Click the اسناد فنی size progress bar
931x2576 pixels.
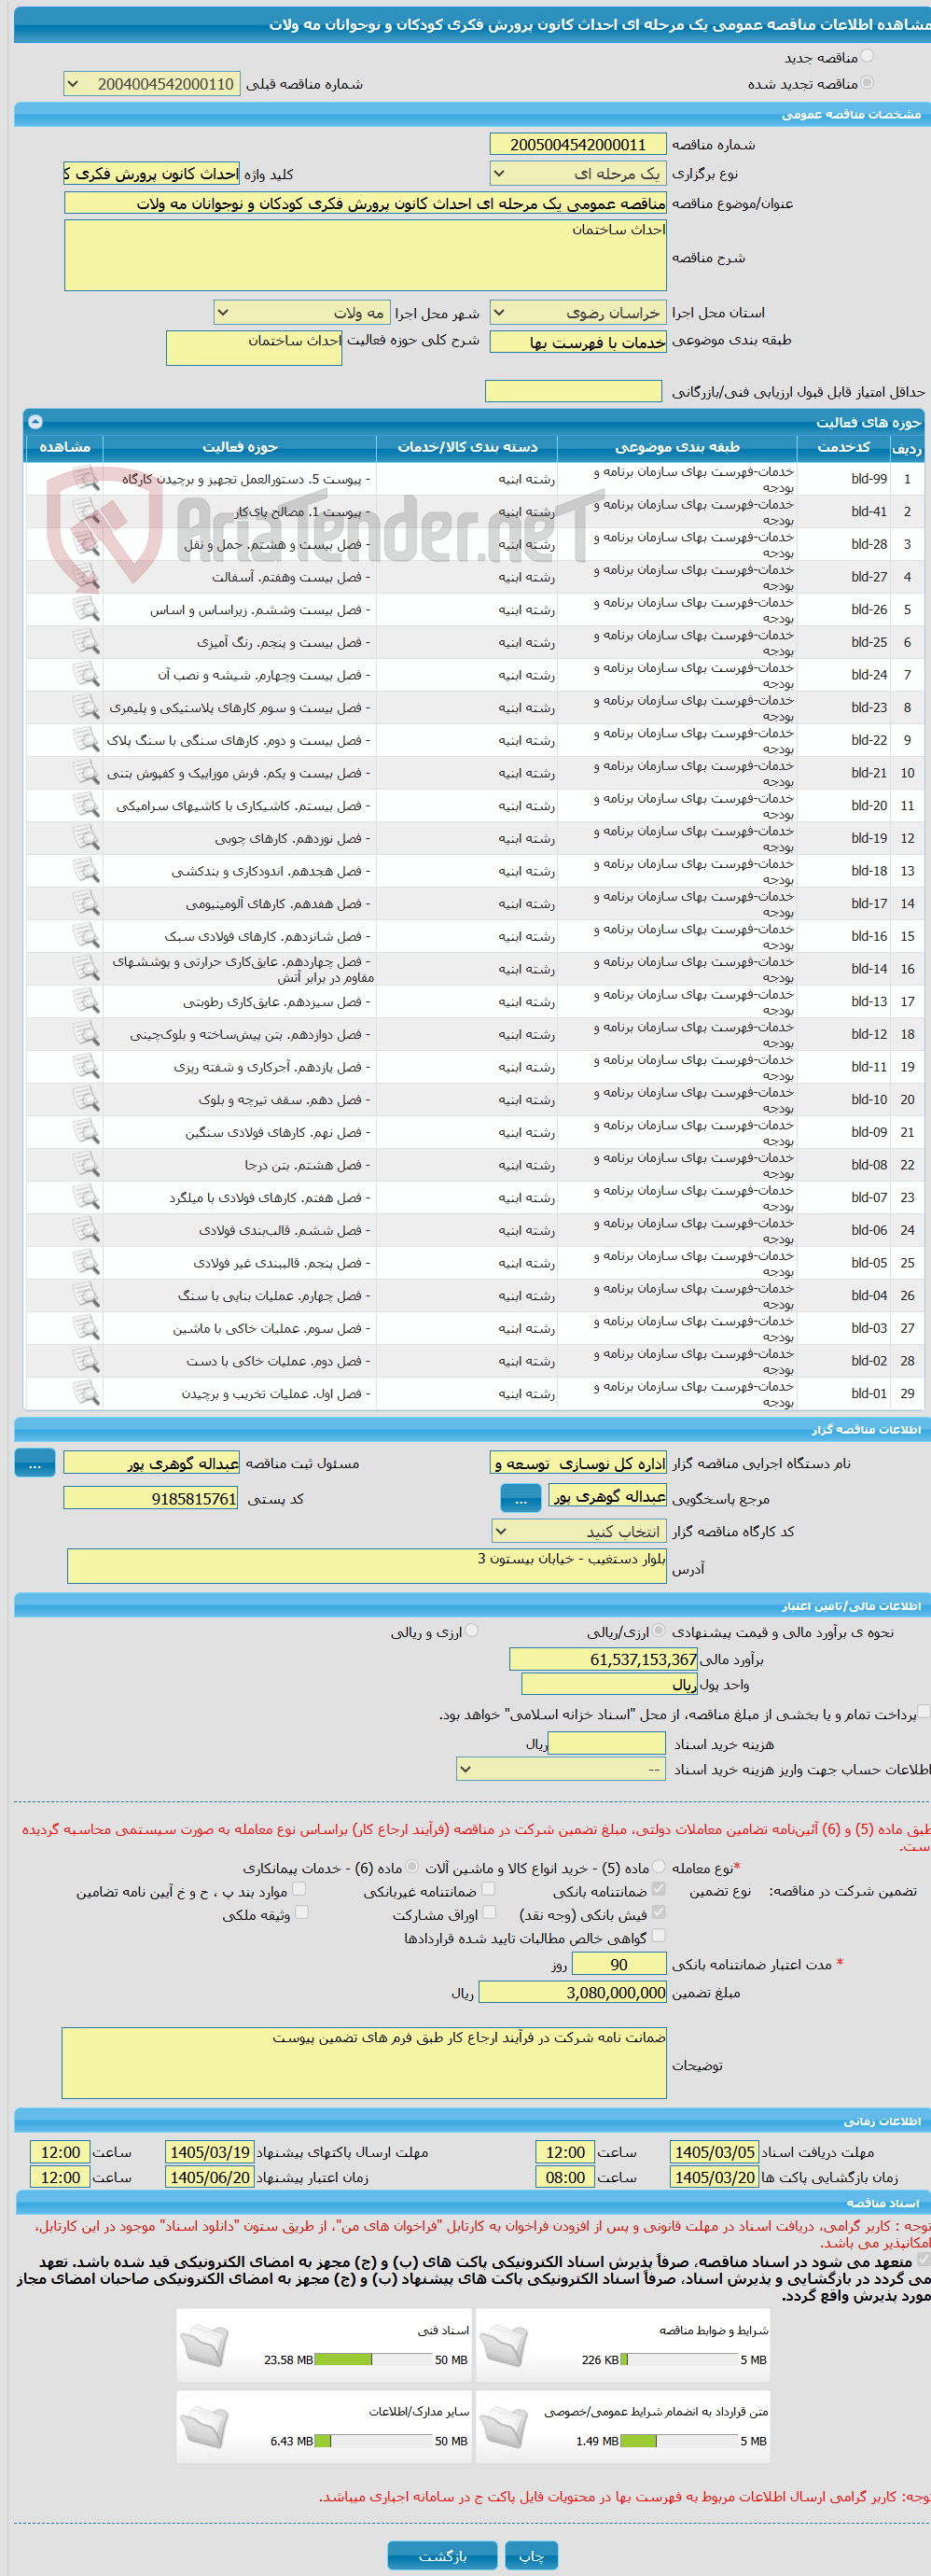coord(373,2360)
